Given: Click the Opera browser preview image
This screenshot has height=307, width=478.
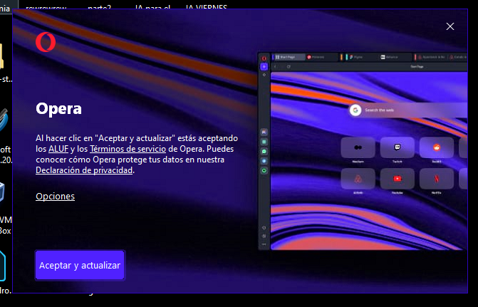Looking at the screenshot, I should [x=363, y=151].
